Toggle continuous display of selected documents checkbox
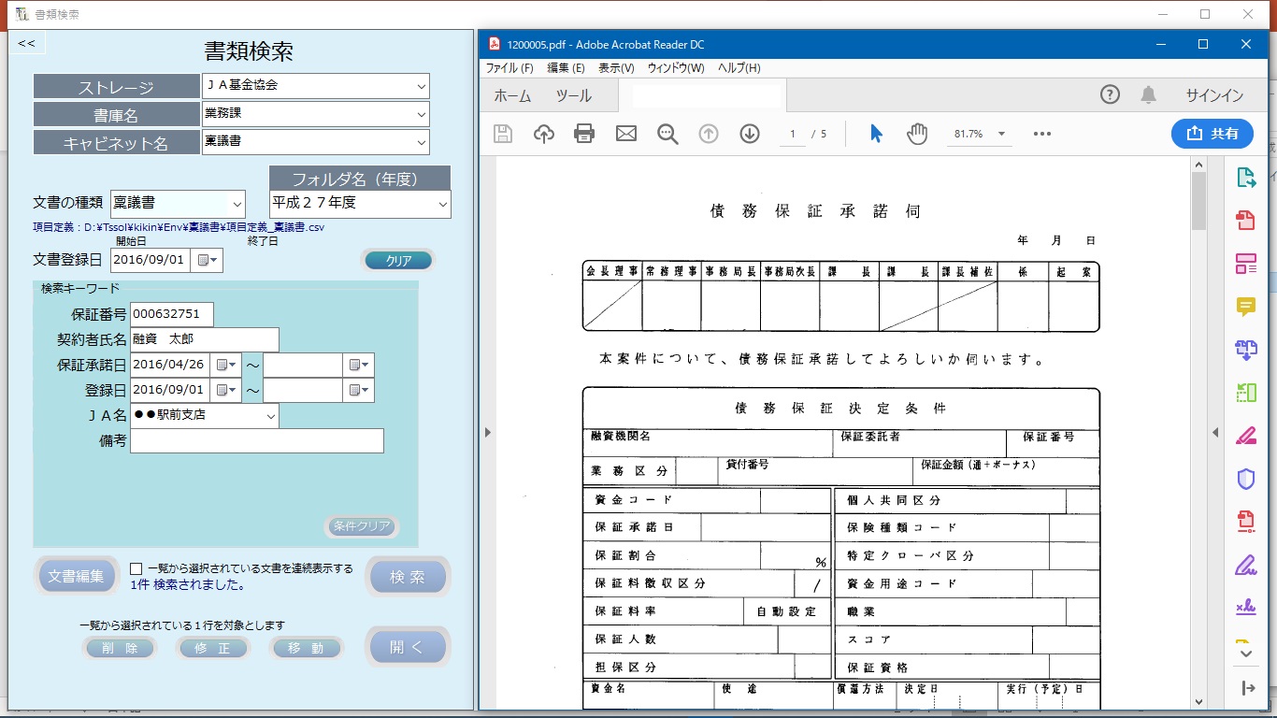Image resolution: width=1277 pixels, height=718 pixels. pyautogui.click(x=136, y=568)
